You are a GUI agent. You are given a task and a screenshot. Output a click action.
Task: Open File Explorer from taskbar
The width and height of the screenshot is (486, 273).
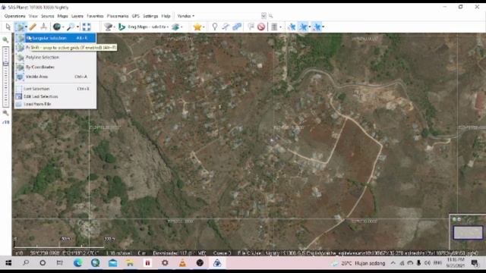130,263
